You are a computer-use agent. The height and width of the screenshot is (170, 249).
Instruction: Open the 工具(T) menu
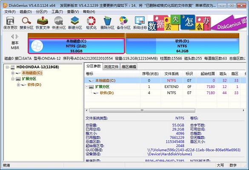[57, 12]
